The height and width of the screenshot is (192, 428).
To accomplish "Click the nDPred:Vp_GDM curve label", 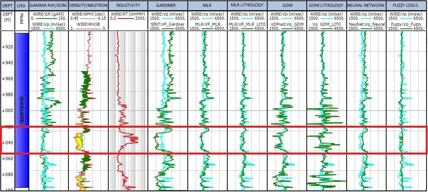I will [x=287, y=24].
